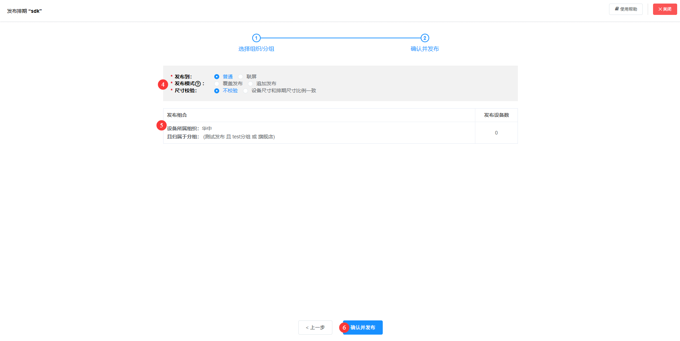Go back with the 上一步 button
The width and height of the screenshot is (680, 341).
click(315, 328)
